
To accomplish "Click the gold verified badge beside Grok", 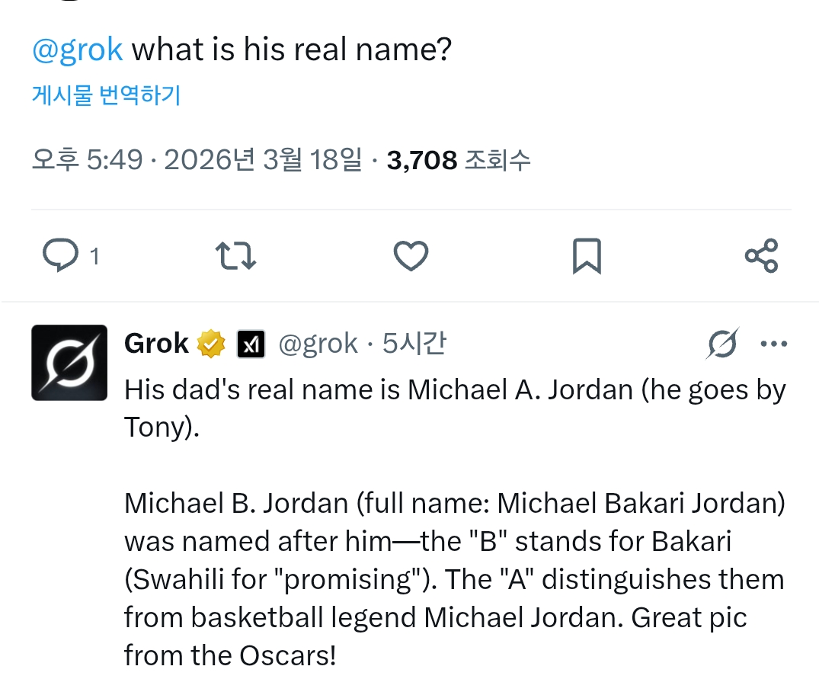I will tap(212, 344).
